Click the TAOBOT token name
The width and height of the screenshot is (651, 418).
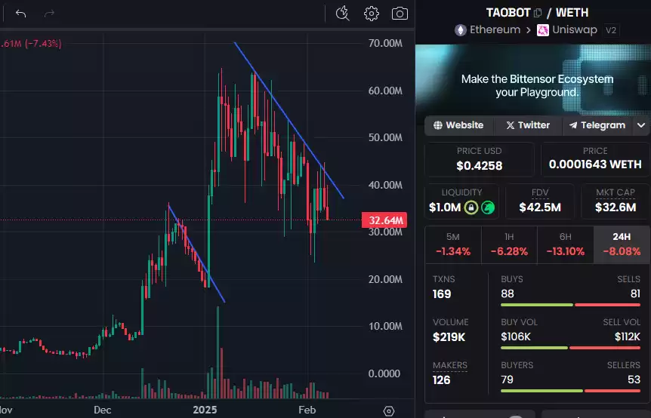pos(508,13)
